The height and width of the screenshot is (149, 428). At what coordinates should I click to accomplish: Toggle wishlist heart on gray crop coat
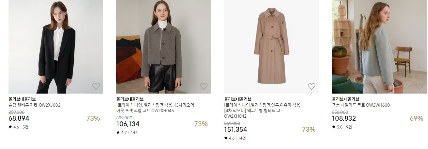click(204, 86)
